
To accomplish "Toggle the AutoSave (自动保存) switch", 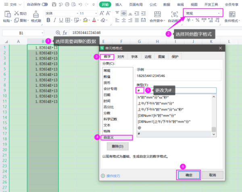I will (x=44, y=4).
